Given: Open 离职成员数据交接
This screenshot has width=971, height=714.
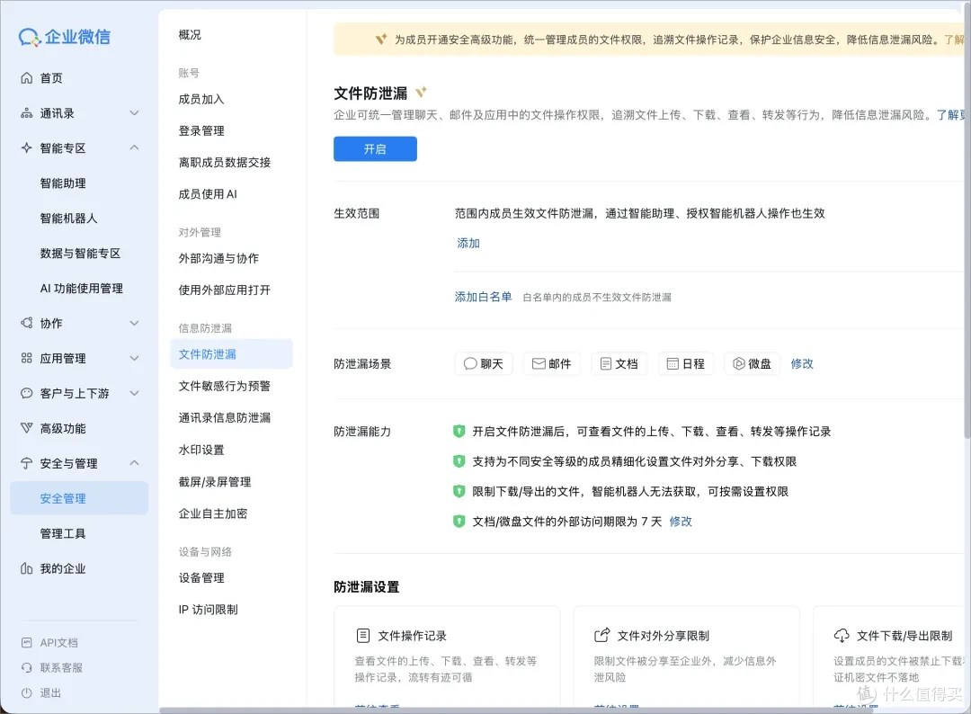Looking at the screenshot, I should 225,162.
